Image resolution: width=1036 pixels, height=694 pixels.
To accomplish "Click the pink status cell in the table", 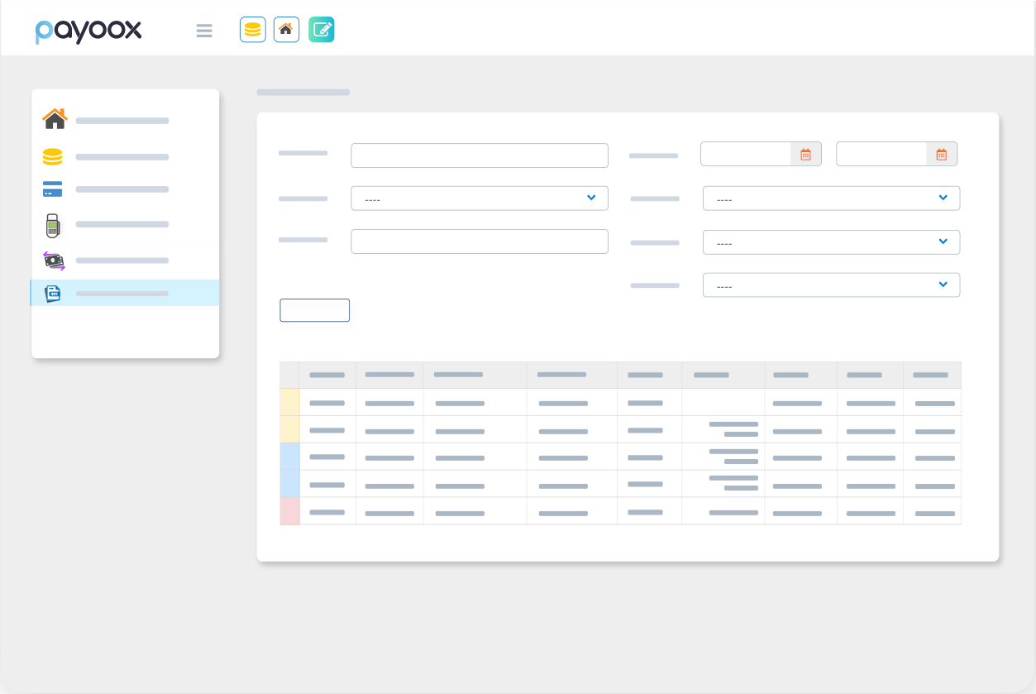I will pos(289,511).
